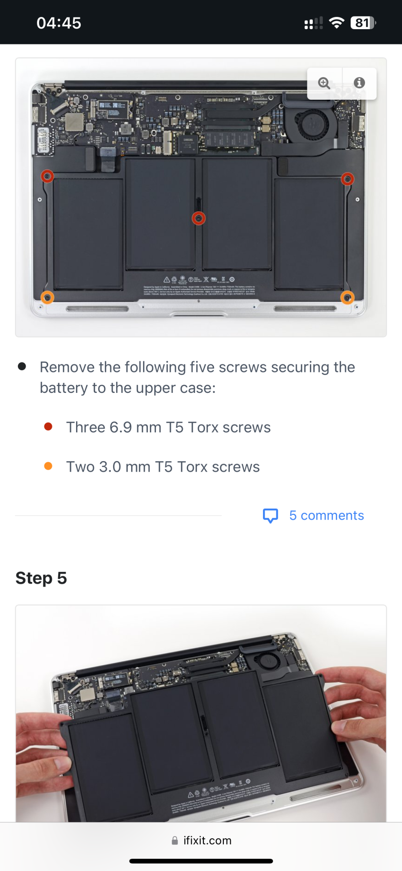Tap the lock icon beside ifixit.com
Viewport: 402px width, 871px height.
coord(175,841)
